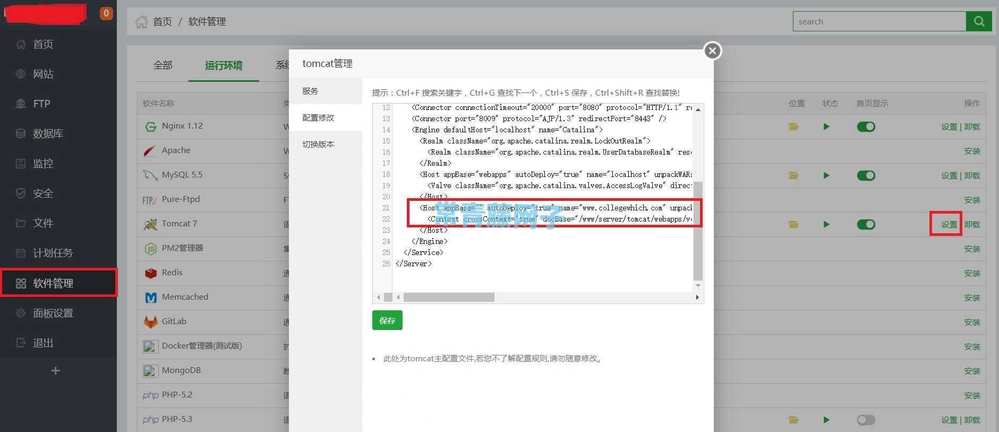999x432 pixels.
Task: Enable PHP-5.3 home page display switch
Action: (x=866, y=420)
